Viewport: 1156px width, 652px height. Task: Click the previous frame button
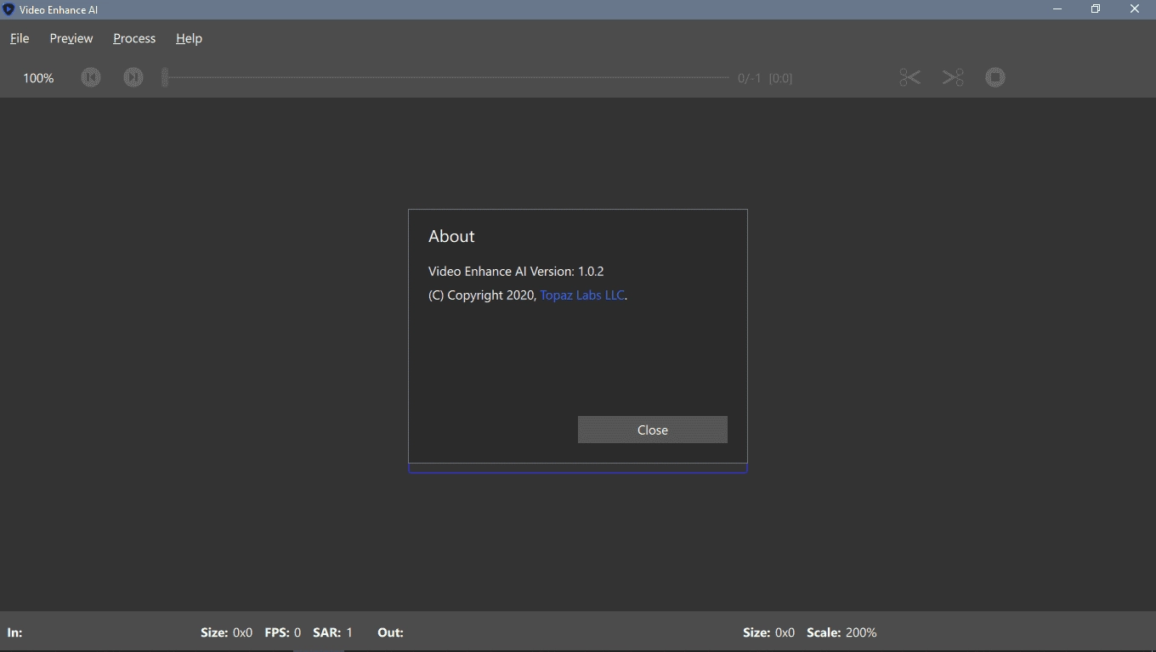coord(91,77)
